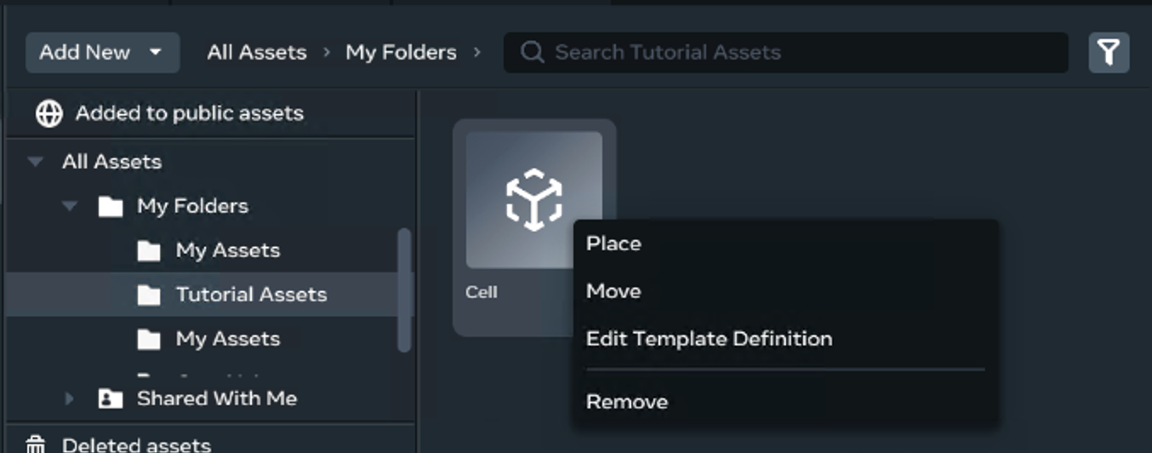Go to All Assets in breadcrumb
Screen dimensions: 1152x453
pos(256,53)
